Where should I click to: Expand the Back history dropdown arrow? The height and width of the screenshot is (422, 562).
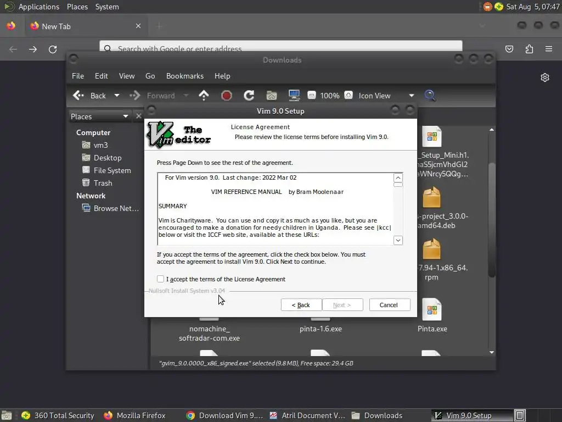coord(117,96)
